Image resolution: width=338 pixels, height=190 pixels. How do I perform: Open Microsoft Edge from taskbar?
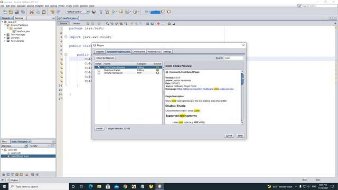90,186
